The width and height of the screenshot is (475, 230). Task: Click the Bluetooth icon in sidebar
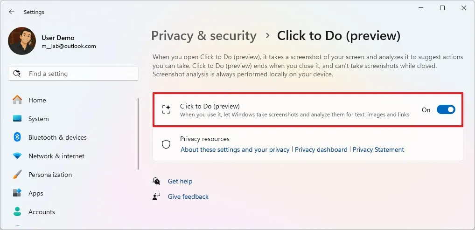[x=17, y=137]
